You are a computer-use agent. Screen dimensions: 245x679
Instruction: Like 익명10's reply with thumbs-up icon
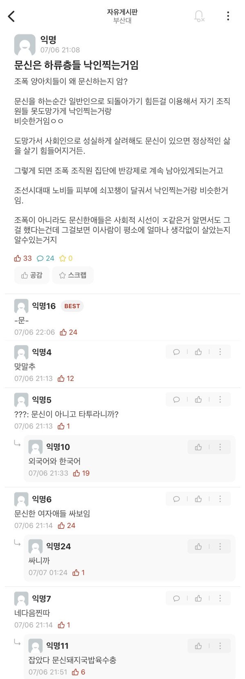pyautogui.click(x=198, y=447)
